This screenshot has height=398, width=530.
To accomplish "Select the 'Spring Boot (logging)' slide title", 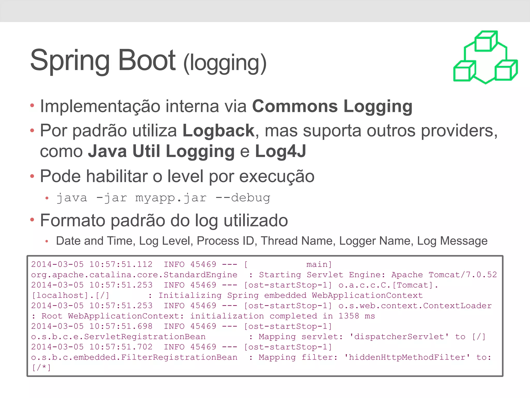I will (x=148, y=61).
